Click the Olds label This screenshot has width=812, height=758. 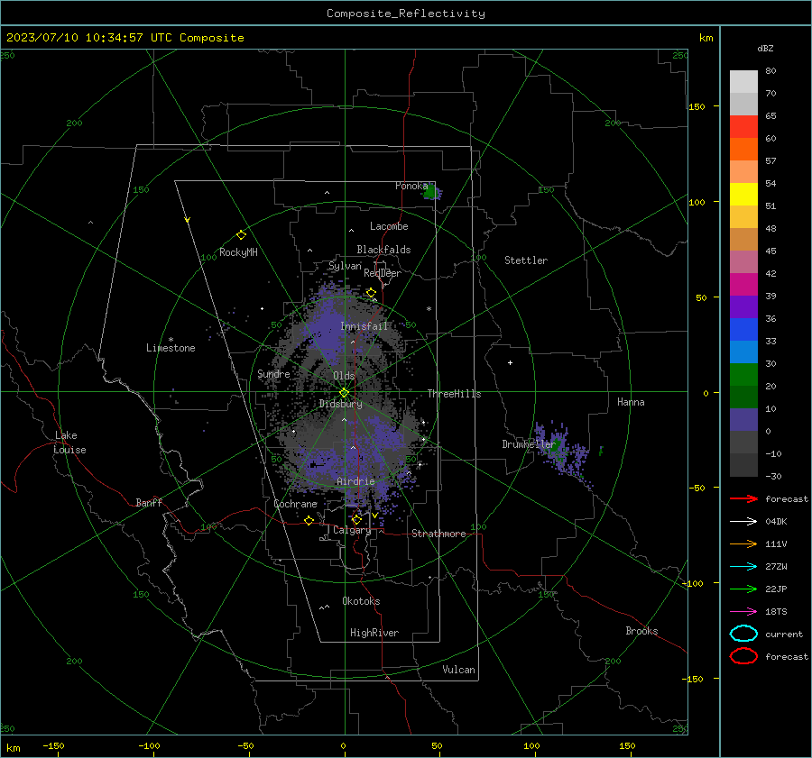pos(344,376)
